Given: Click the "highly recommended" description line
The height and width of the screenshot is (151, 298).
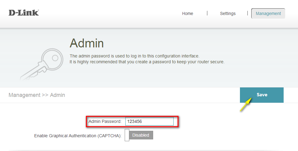Looking at the screenshot, I should coord(147,61).
